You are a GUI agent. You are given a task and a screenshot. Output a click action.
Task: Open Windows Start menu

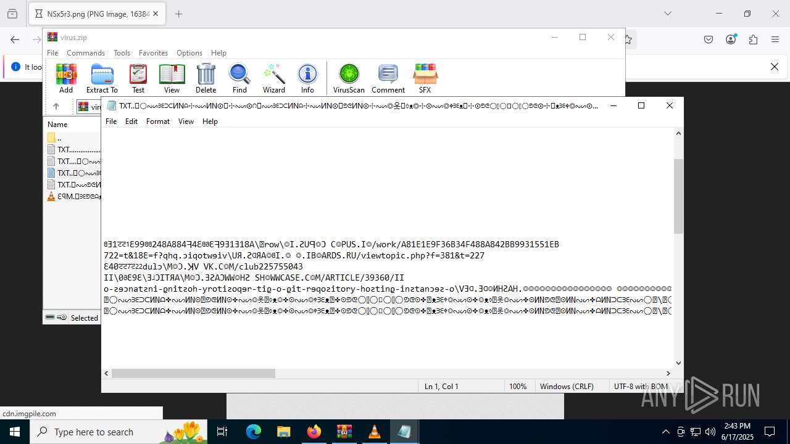[15, 432]
